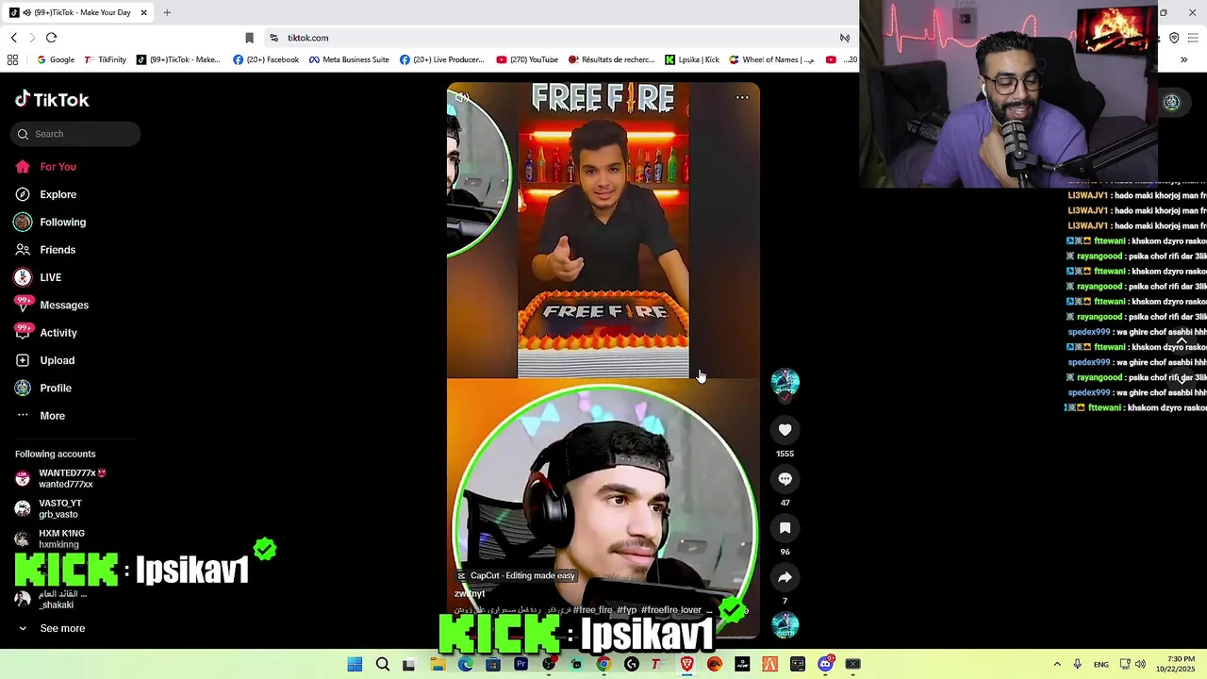
Task: Share the video with the arrow icon
Action: 785,577
